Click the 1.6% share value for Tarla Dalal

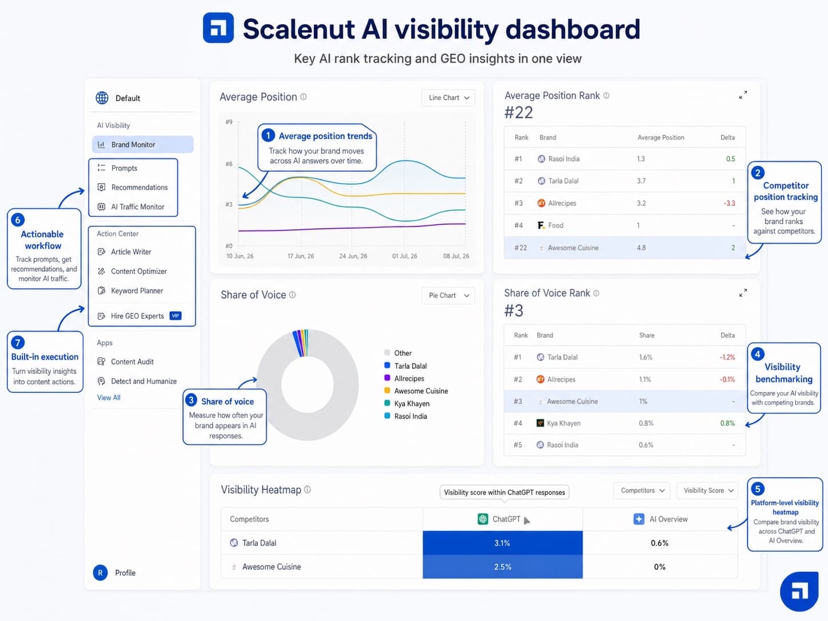coord(646,357)
